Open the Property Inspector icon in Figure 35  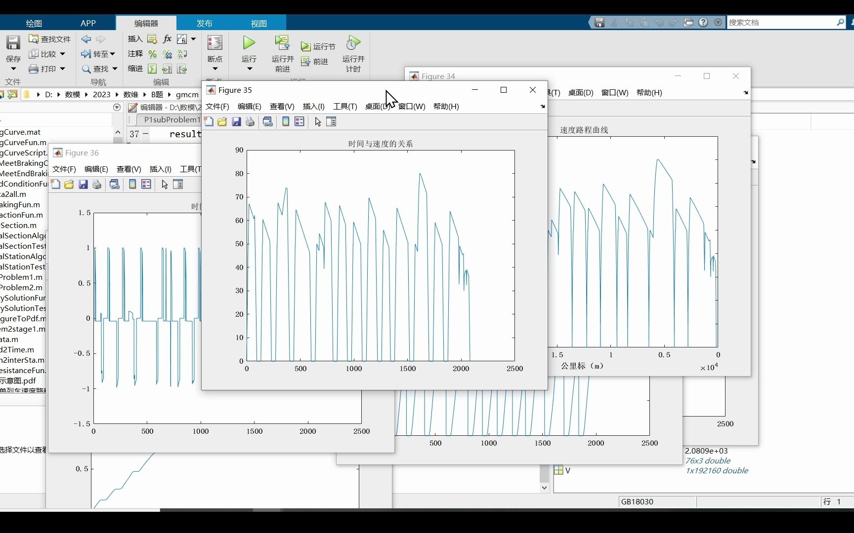(x=331, y=121)
